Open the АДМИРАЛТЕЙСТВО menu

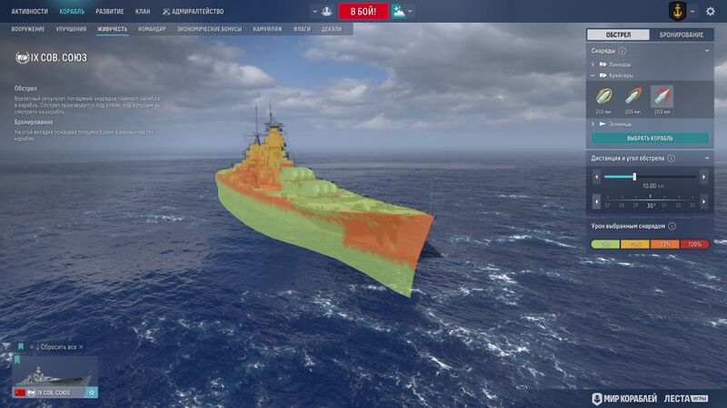click(x=194, y=11)
